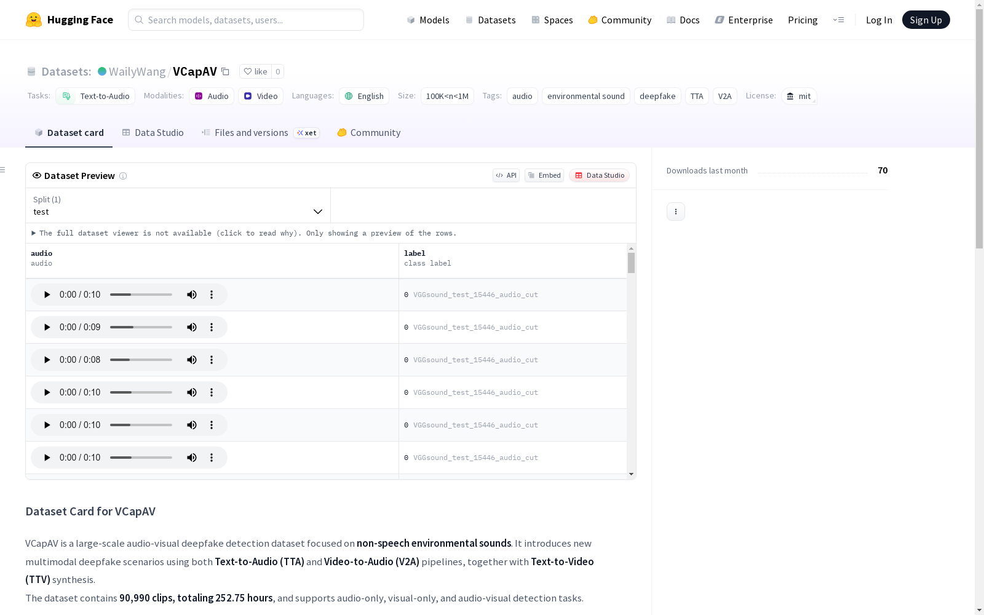Open the Pricing page
This screenshot has height=615, width=984.
[x=803, y=20]
